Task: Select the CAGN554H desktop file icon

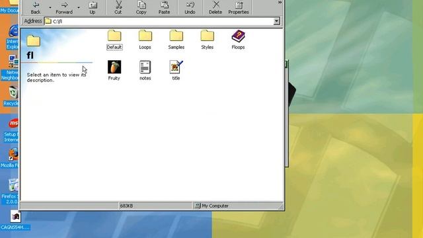Action: pyautogui.click(x=15, y=220)
